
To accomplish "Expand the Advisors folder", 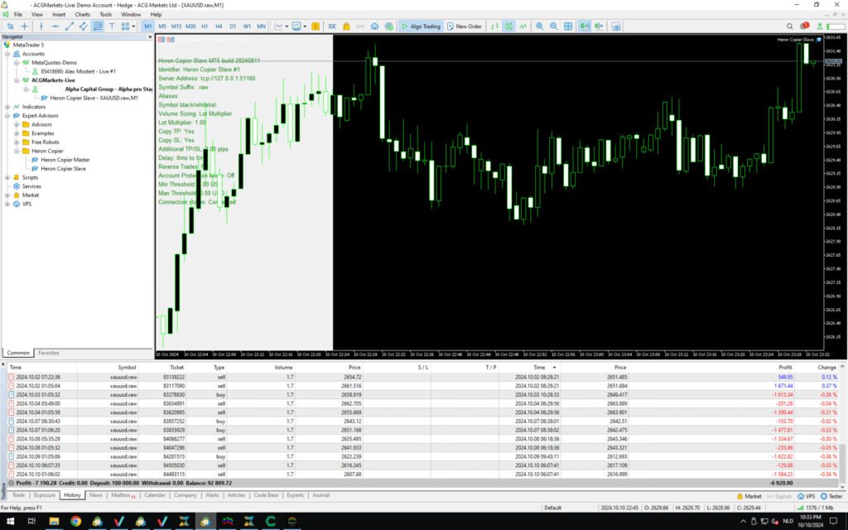I will point(17,124).
